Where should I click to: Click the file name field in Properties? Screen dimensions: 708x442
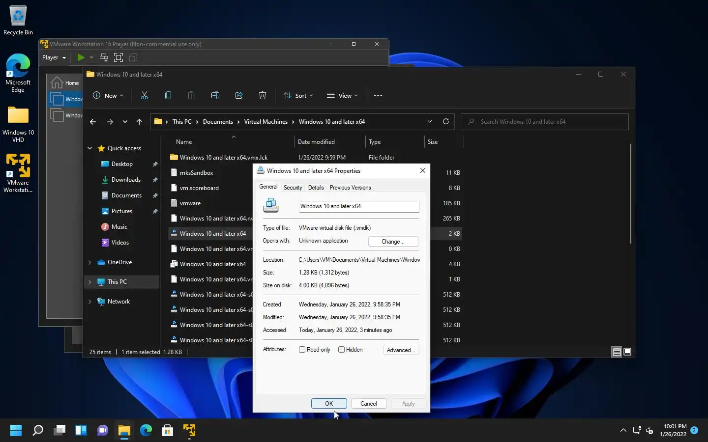359,206
